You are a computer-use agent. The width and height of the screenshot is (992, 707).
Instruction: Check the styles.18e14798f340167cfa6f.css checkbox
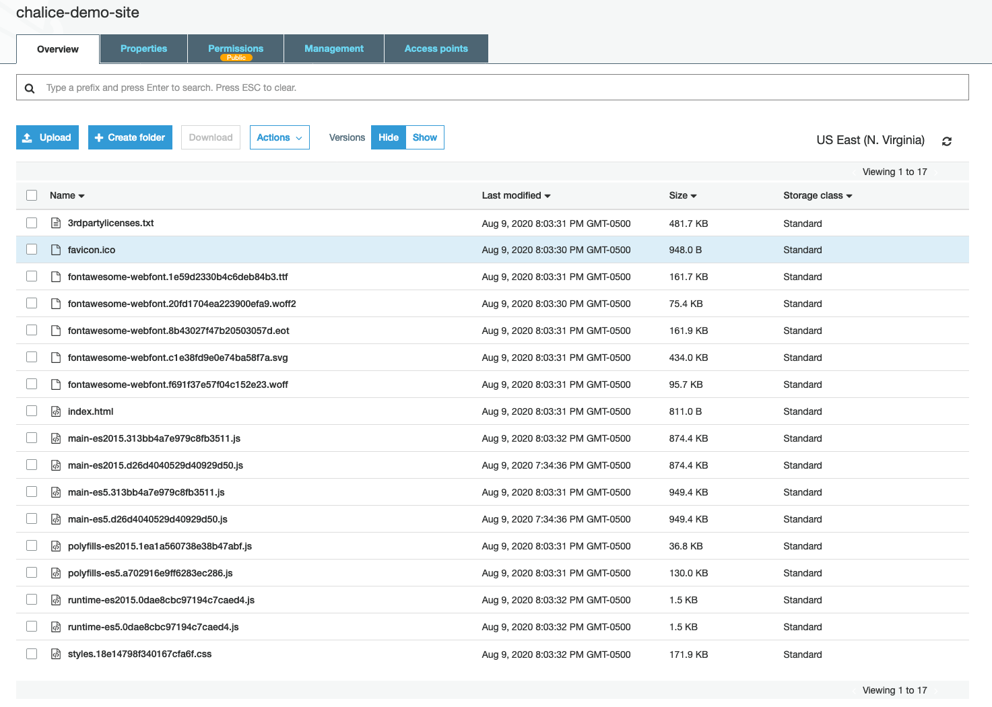pyautogui.click(x=32, y=653)
